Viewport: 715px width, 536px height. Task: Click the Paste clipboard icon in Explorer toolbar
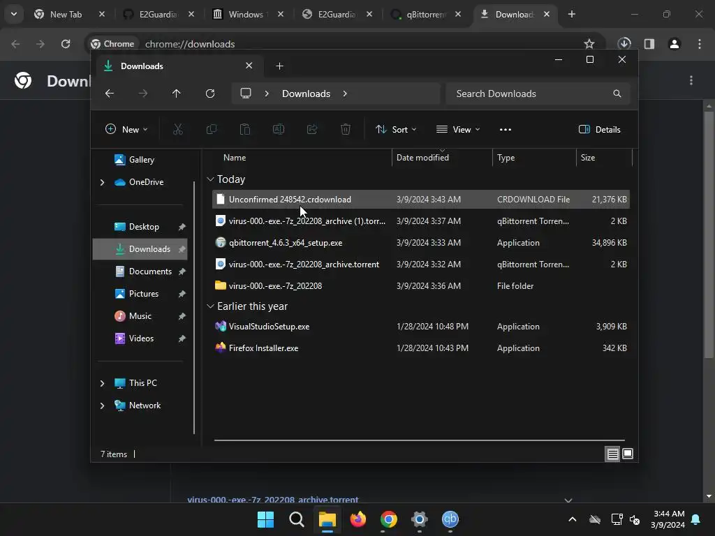click(x=245, y=129)
